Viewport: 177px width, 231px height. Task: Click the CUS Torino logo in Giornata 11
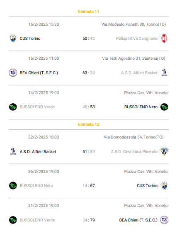[13, 39]
